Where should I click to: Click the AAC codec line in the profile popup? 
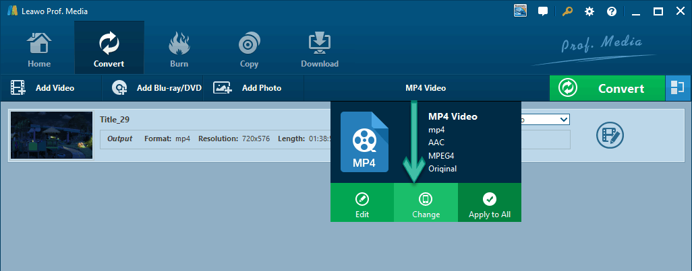(436, 143)
